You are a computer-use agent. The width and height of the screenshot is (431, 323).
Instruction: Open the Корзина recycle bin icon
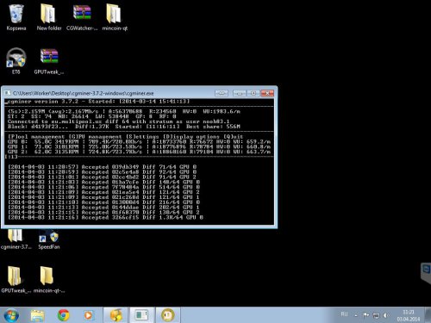16,17
